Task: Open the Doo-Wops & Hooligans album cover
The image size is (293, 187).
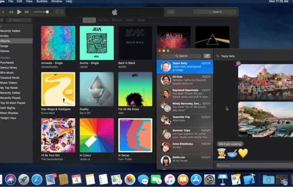Action: (58, 89)
